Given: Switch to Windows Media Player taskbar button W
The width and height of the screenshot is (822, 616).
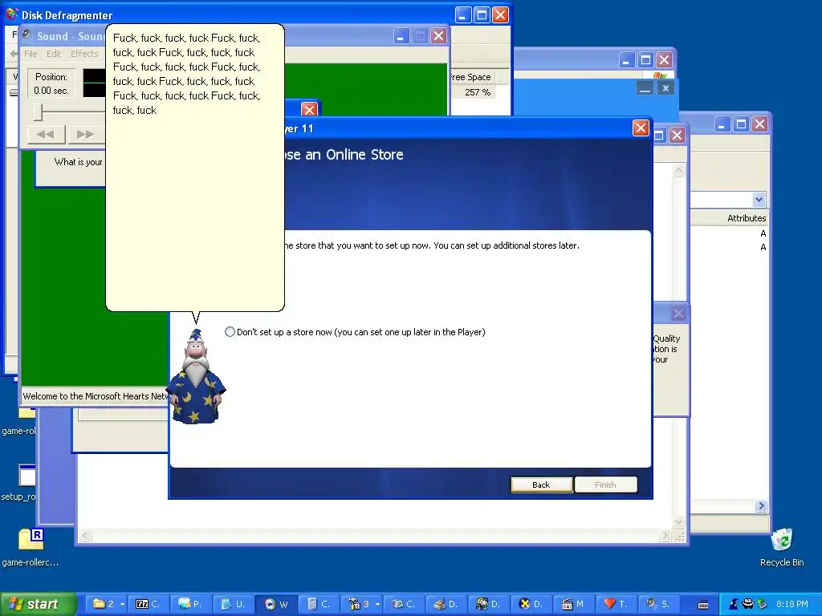Looking at the screenshot, I should (x=277, y=604).
